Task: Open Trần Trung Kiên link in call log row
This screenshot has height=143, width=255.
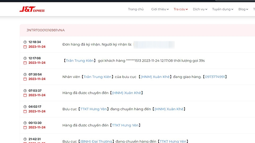Action: coord(80,61)
